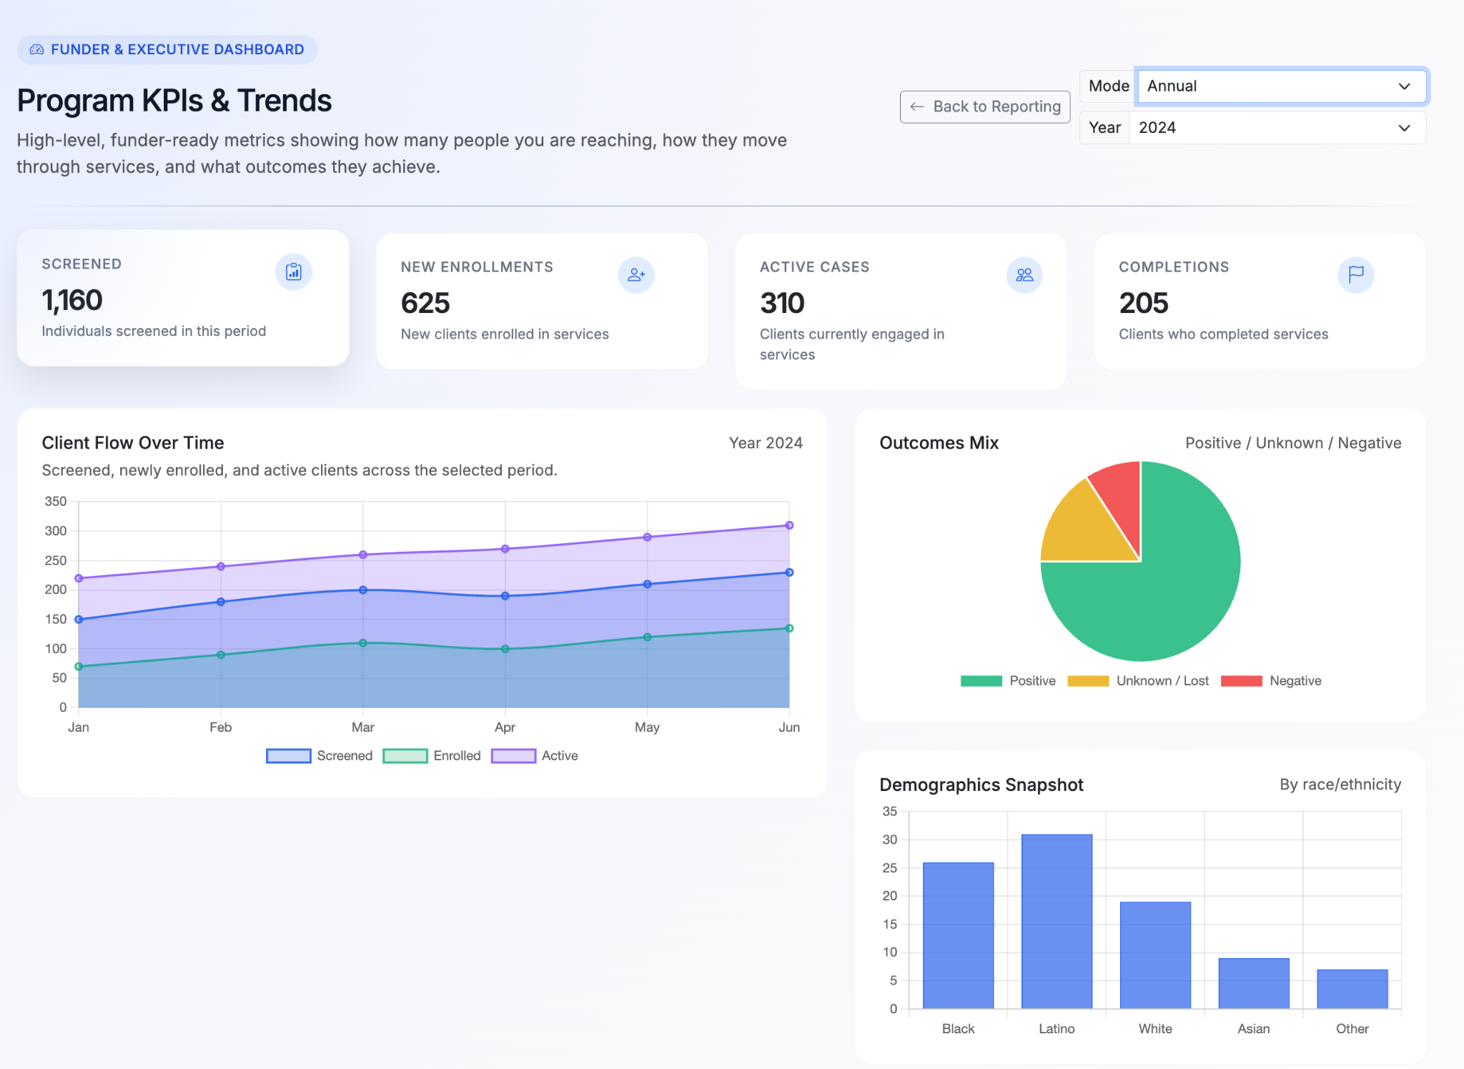The width and height of the screenshot is (1464, 1069).
Task: Click the Year 2024 label on Client Flow chart
Action: [765, 443]
